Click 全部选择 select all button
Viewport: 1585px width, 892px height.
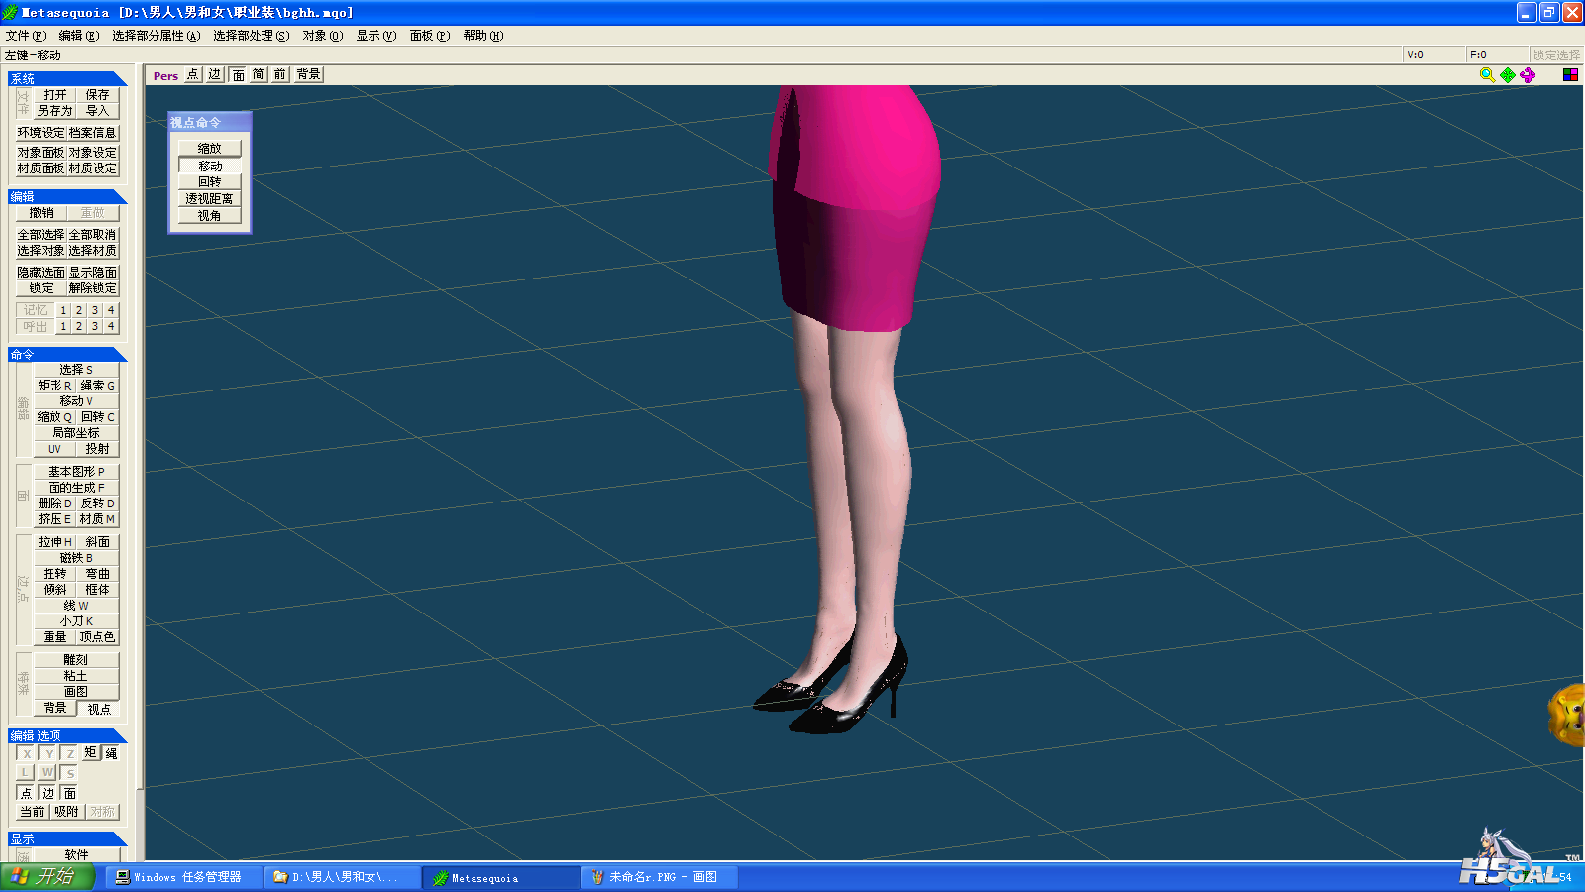pyautogui.click(x=41, y=235)
